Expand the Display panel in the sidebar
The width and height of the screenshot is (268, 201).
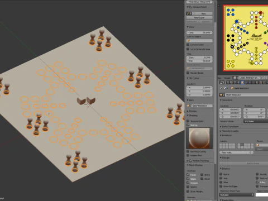click(x=188, y=111)
